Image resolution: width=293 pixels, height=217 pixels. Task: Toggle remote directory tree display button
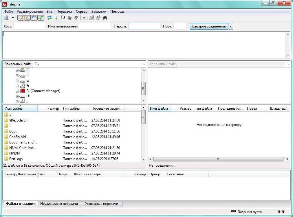tap(34, 18)
